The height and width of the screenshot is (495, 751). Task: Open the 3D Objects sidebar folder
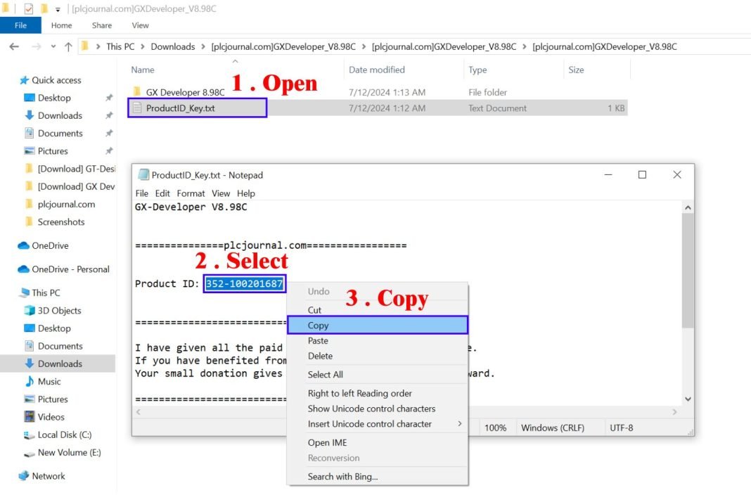click(x=59, y=311)
